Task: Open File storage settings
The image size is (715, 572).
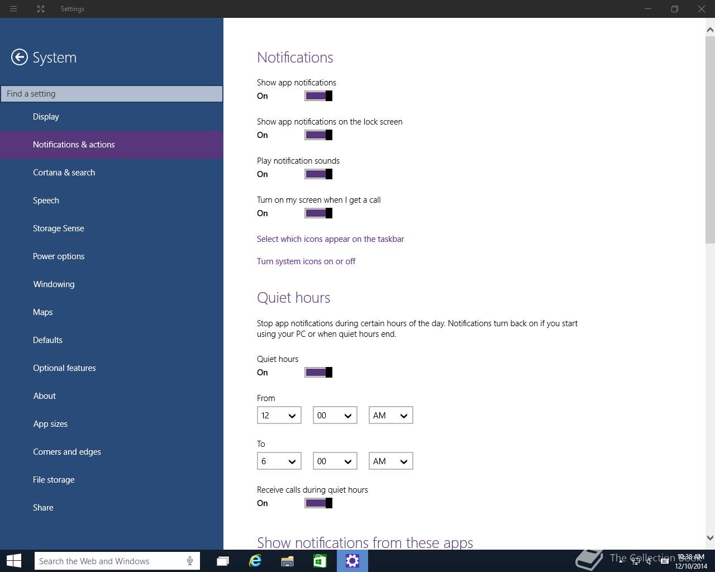Action: coord(112,480)
